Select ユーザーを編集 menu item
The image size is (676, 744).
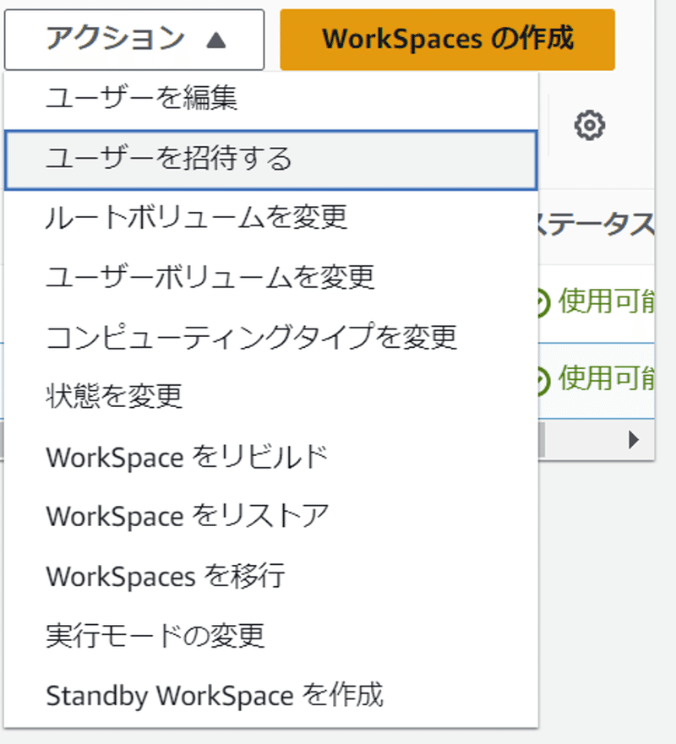click(x=270, y=99)
